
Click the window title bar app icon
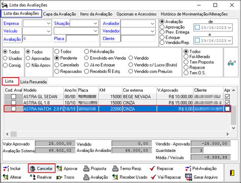tap(5, 5)
